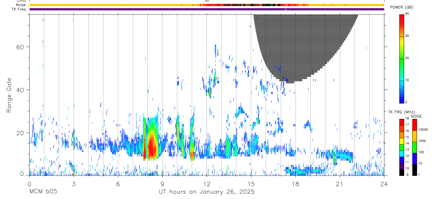The height and width of the screenshot is (199, 432).
Task: Click the yellow-red noise strip above the plot
Action: [x=207, y=5]
